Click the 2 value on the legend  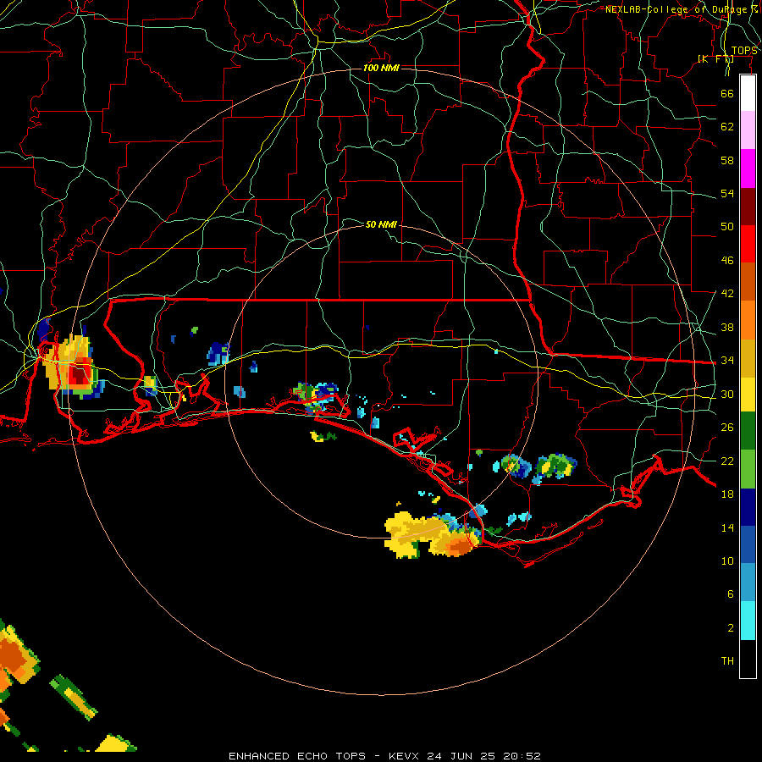tap(730, 628)
